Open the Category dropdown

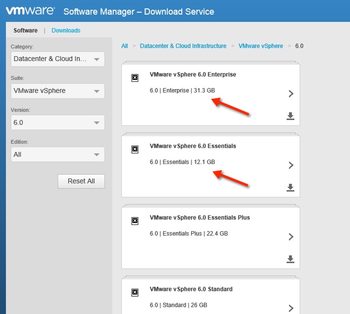click(58, 59)
